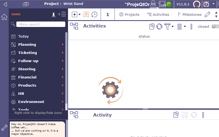Click the back arrow in top bar

5,4
